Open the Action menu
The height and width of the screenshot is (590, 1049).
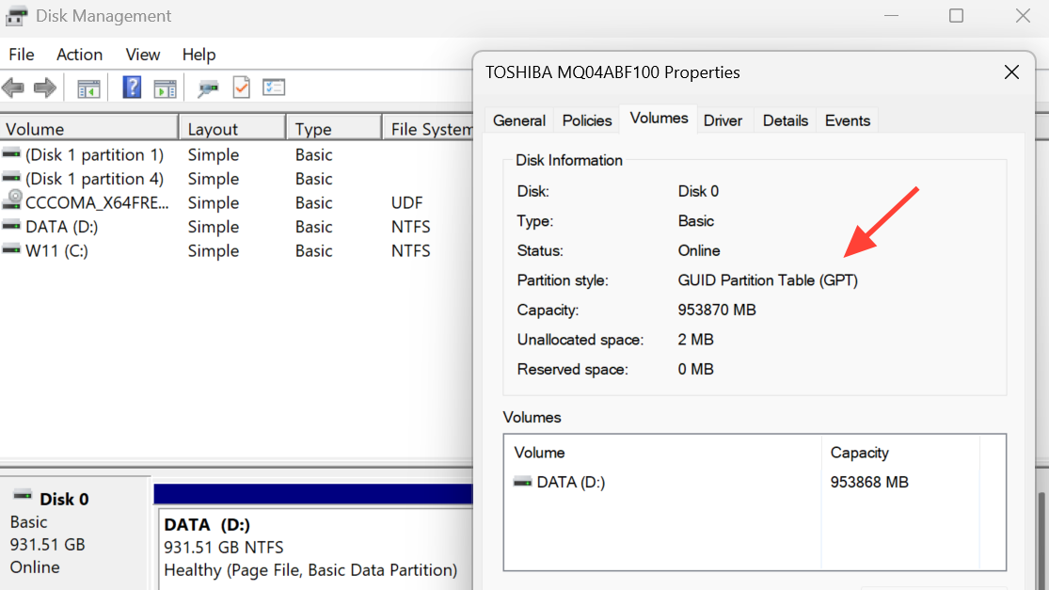pyautogui.click(x=79, y=55)
